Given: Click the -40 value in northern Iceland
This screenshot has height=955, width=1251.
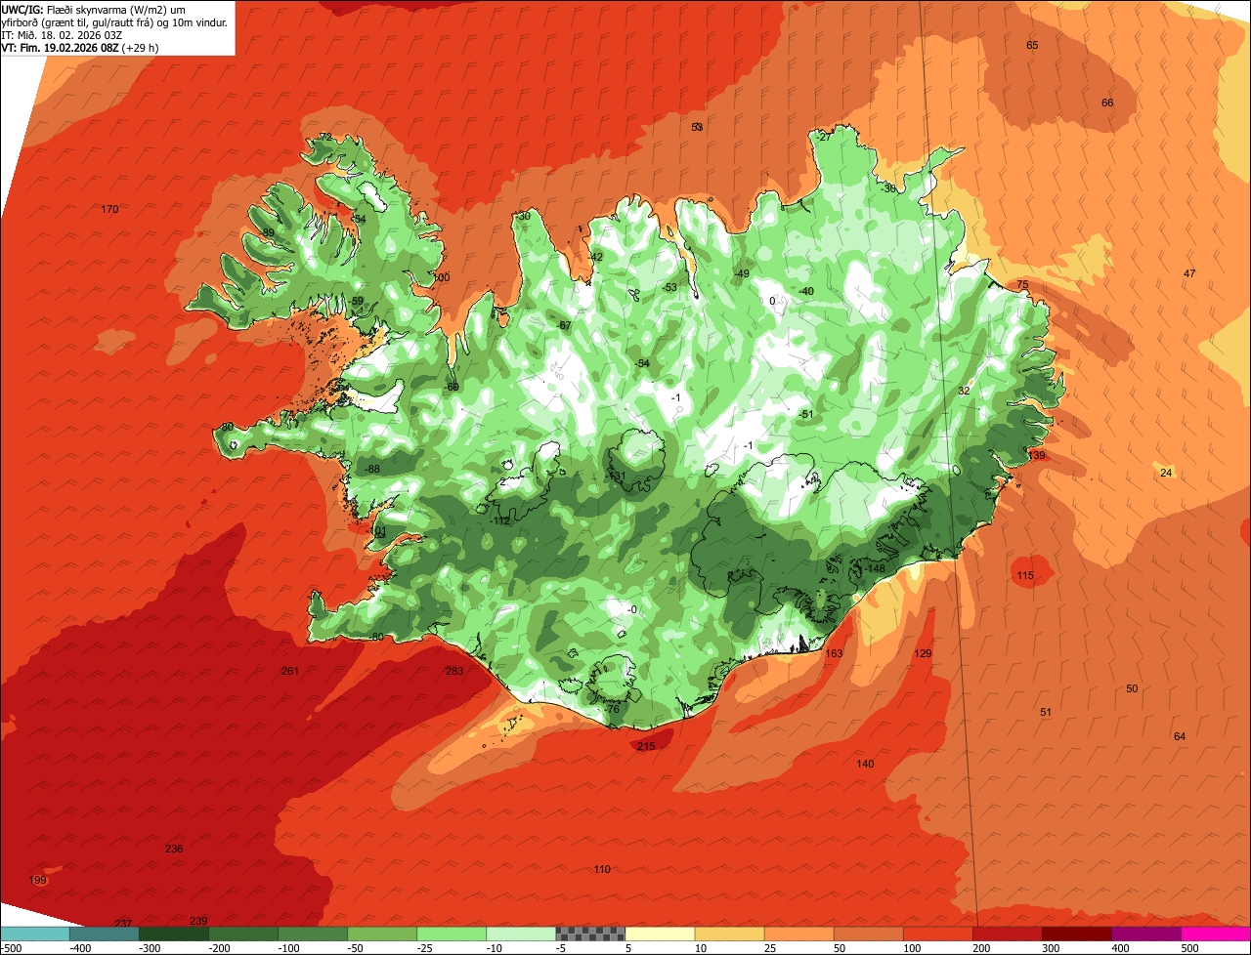Looking at the screenshot, I should tap(806, 291).
